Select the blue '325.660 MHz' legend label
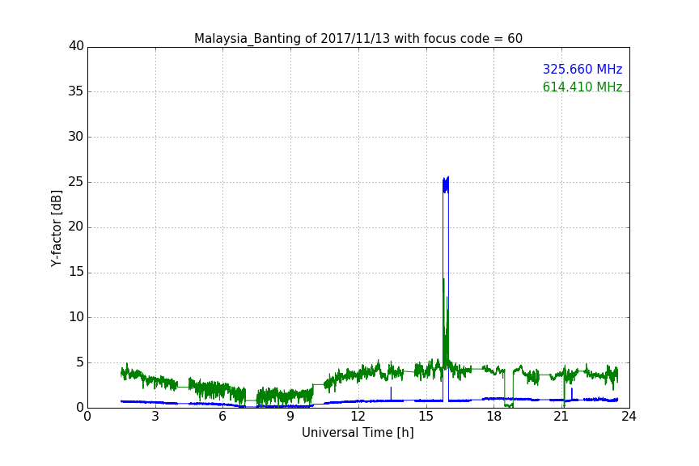699x466 pixels. tap(582, 69)
